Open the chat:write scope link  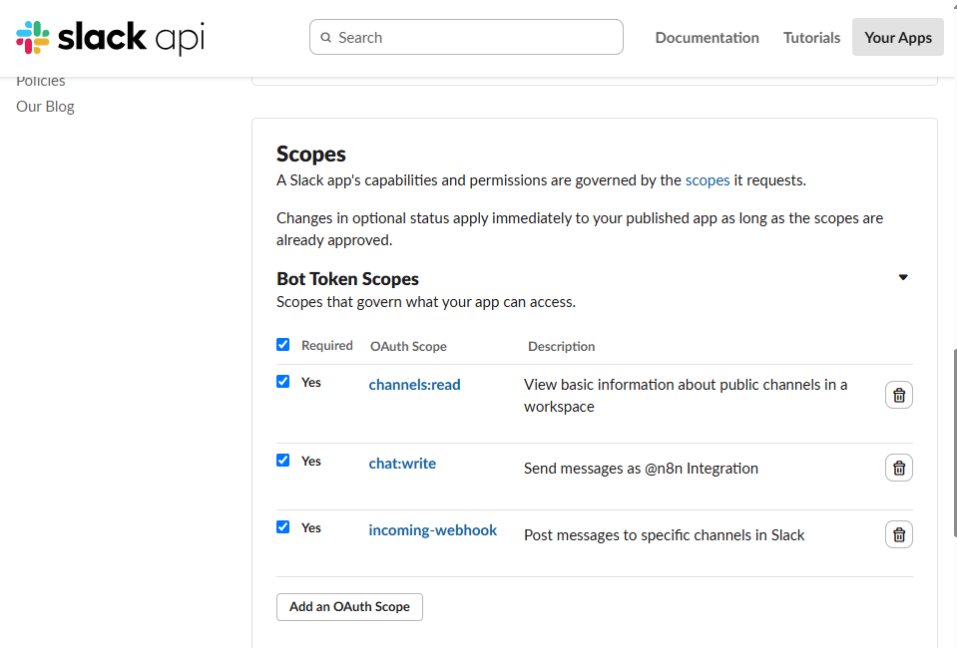click(x=402, y=464)
